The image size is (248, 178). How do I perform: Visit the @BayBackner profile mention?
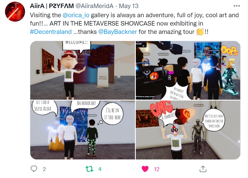[x=117, y=32]
